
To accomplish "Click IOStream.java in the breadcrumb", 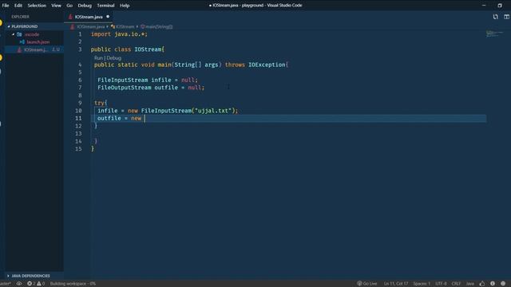I will [91, 26].
